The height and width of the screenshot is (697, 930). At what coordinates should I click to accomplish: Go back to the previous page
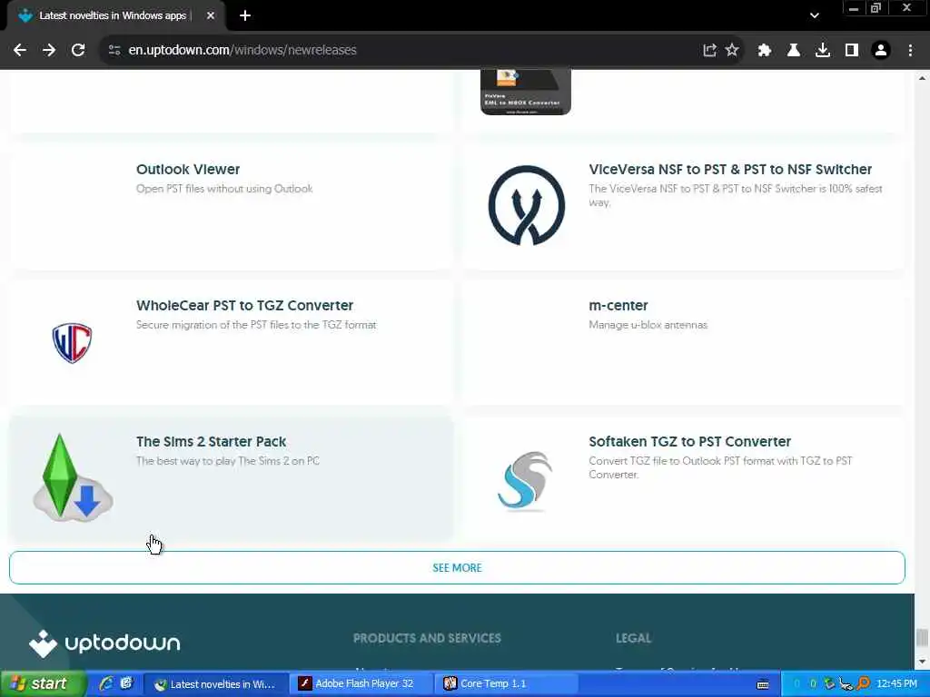point(20,51)
